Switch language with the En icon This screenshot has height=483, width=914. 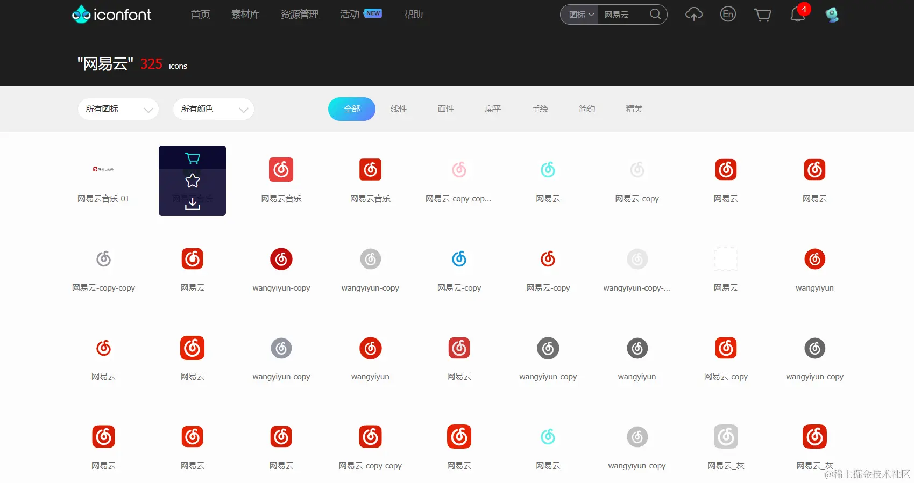[x=728, y=14]
